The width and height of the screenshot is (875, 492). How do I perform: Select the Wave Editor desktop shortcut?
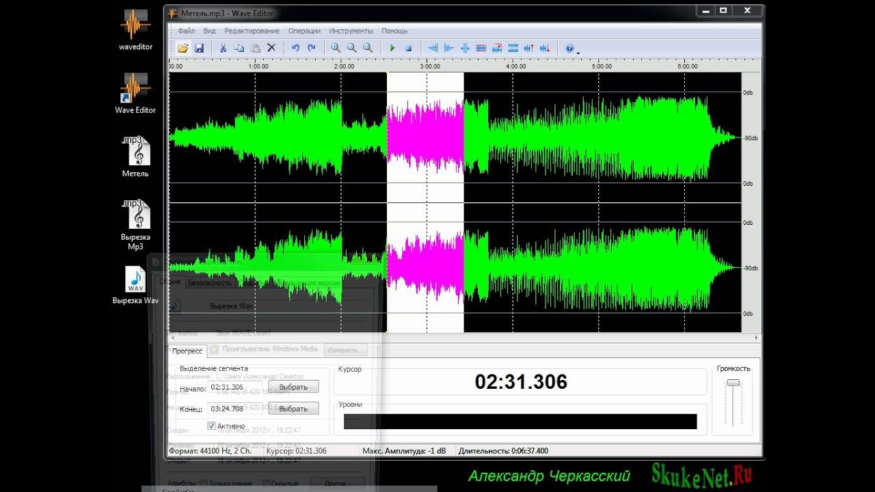pyautogui.click(x=135, y=93)
